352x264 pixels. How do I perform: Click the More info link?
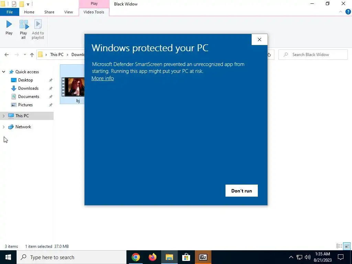click(102, 78)
